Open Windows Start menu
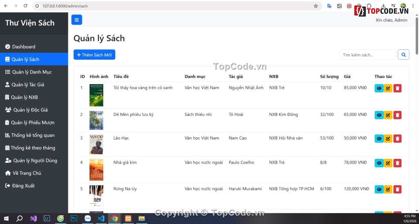 [6, 219]
